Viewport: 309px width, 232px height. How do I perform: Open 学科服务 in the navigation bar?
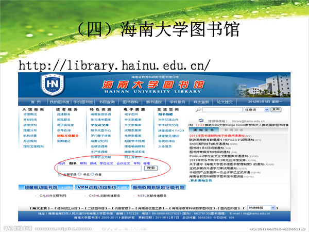(x=178, y=102)
